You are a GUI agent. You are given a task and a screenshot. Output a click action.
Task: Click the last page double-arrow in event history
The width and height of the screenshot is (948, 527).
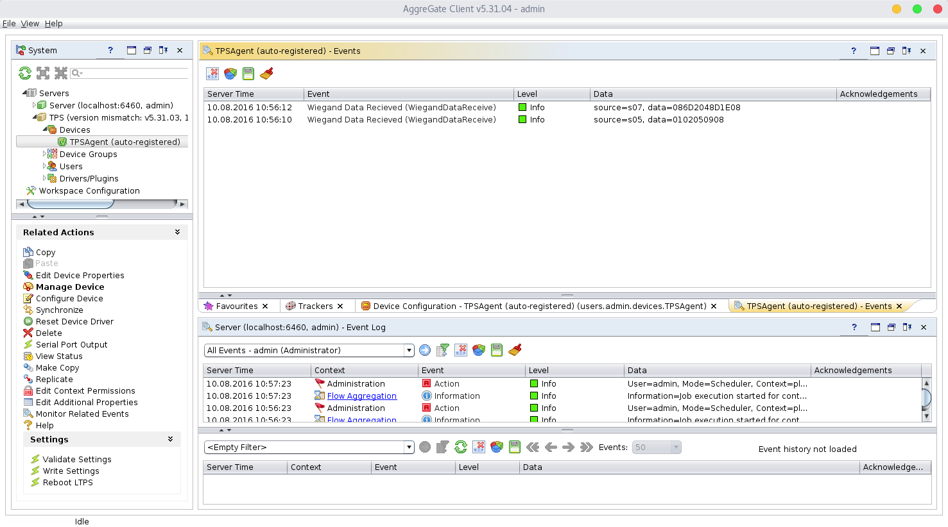point(587,447)
